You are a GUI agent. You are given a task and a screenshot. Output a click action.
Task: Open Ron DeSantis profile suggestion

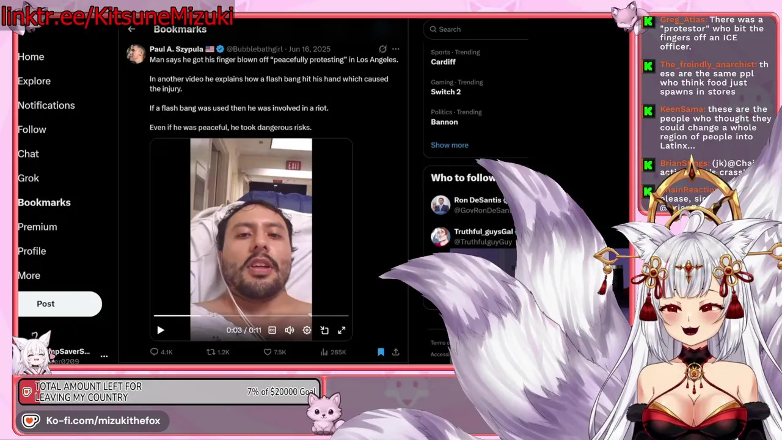[477, 200]
